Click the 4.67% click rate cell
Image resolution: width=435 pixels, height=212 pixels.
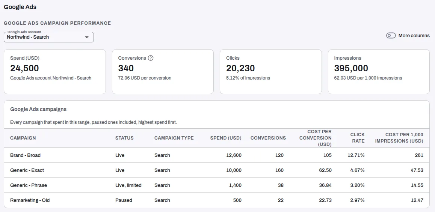click(x=357, y=170)
